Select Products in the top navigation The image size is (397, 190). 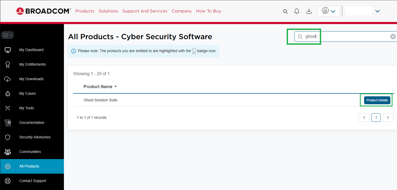[x=85, y=11]
